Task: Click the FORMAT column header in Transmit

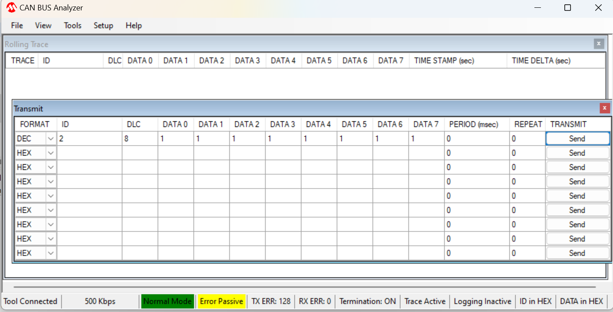Action: tap(36, 124)
